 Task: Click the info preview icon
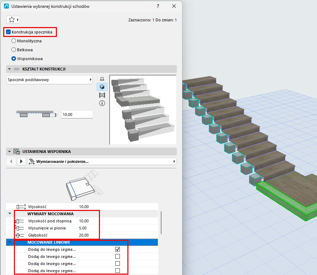click(x=102, y=103)
